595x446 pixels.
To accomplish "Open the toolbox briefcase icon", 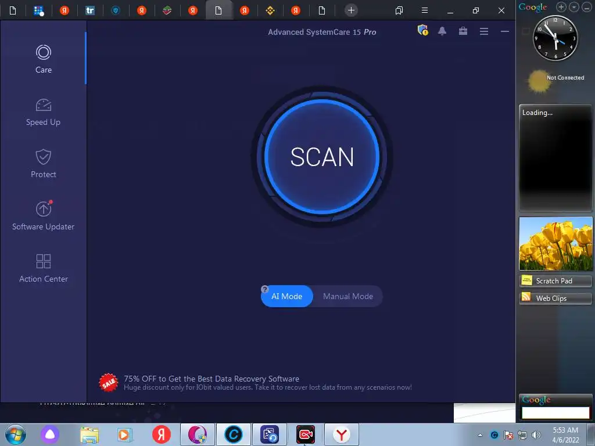I will (463, 31).
